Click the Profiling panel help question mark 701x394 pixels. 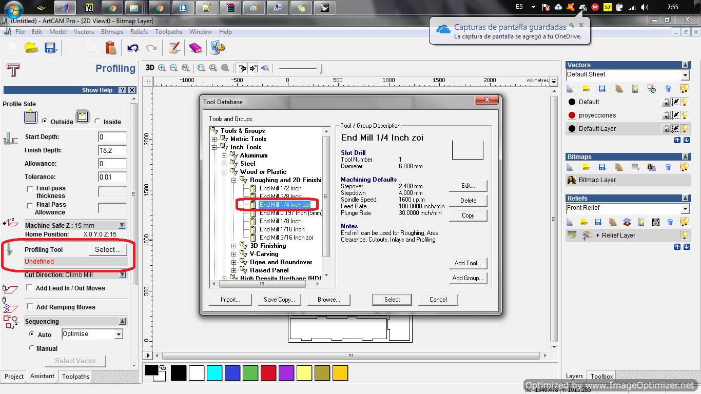(122, 90)
